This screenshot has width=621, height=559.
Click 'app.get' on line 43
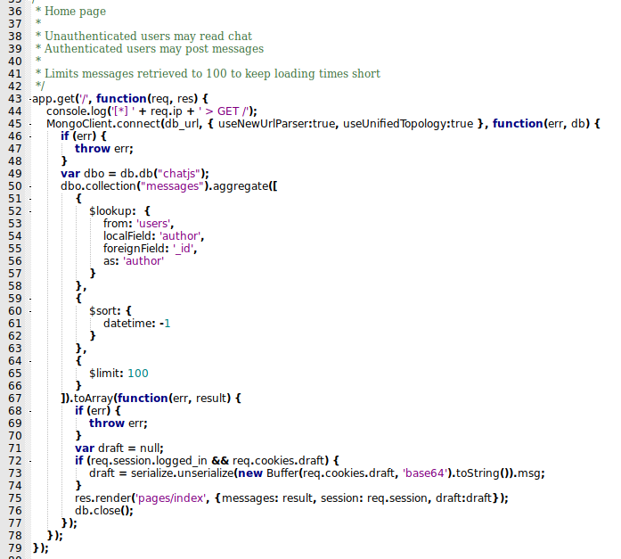[x=53, y=99]
